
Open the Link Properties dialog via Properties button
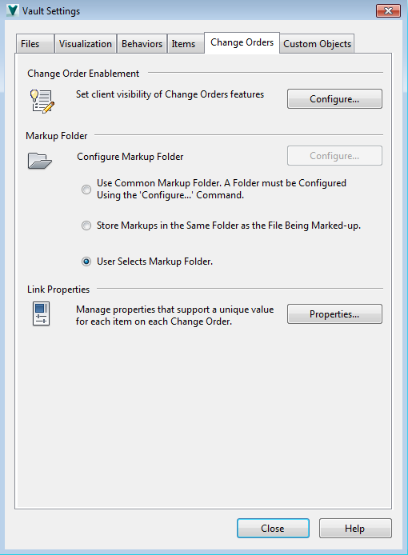334,314
